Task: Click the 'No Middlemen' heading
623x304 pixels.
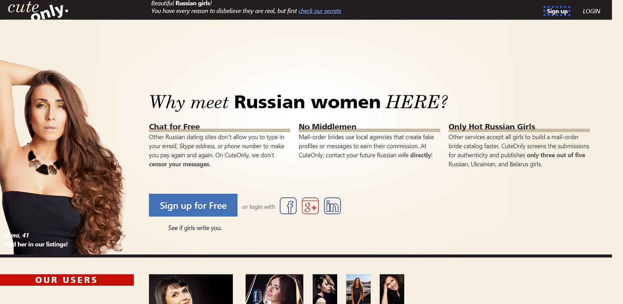Action: tap(327, 127)
